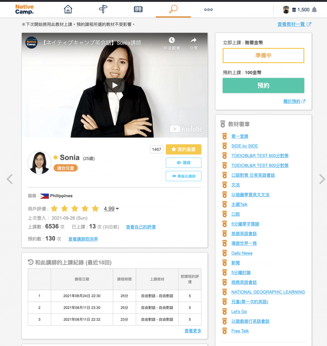The width and height of the screenshot is (327, 346).
Task: Open 查看更多 lesson records link
Action: click(x=193, y=331)
